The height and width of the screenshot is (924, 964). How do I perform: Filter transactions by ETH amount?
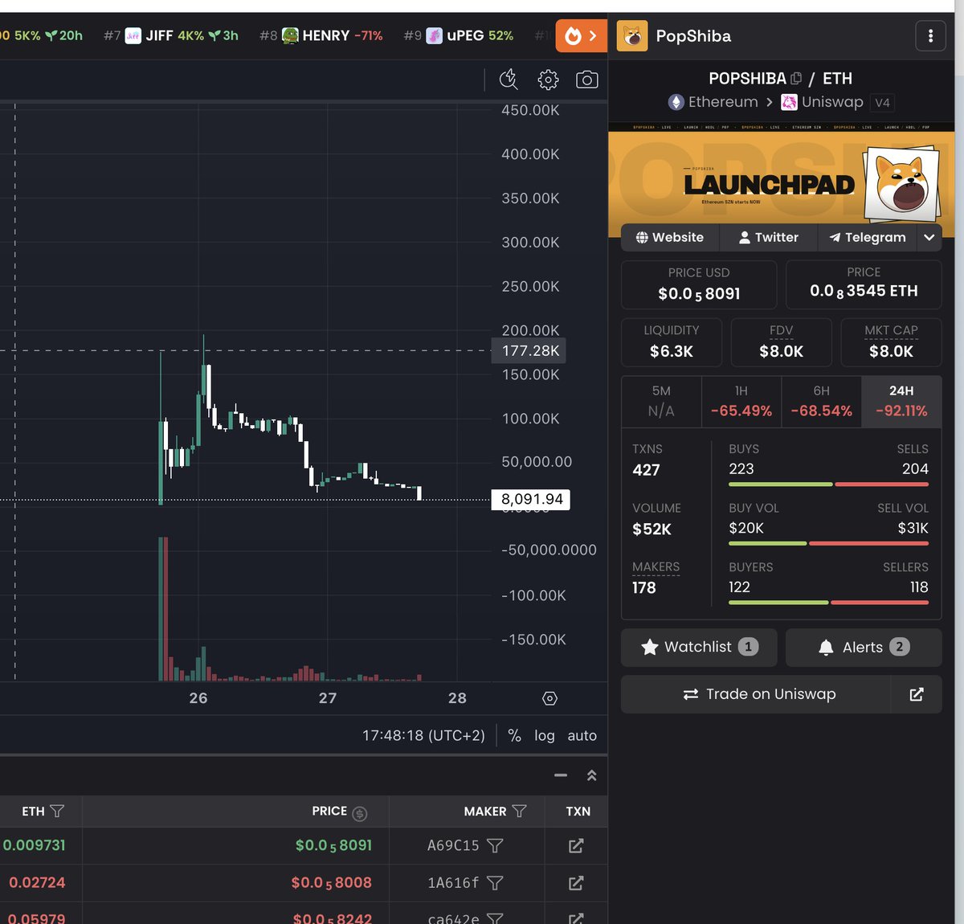(x=57, y=812)
